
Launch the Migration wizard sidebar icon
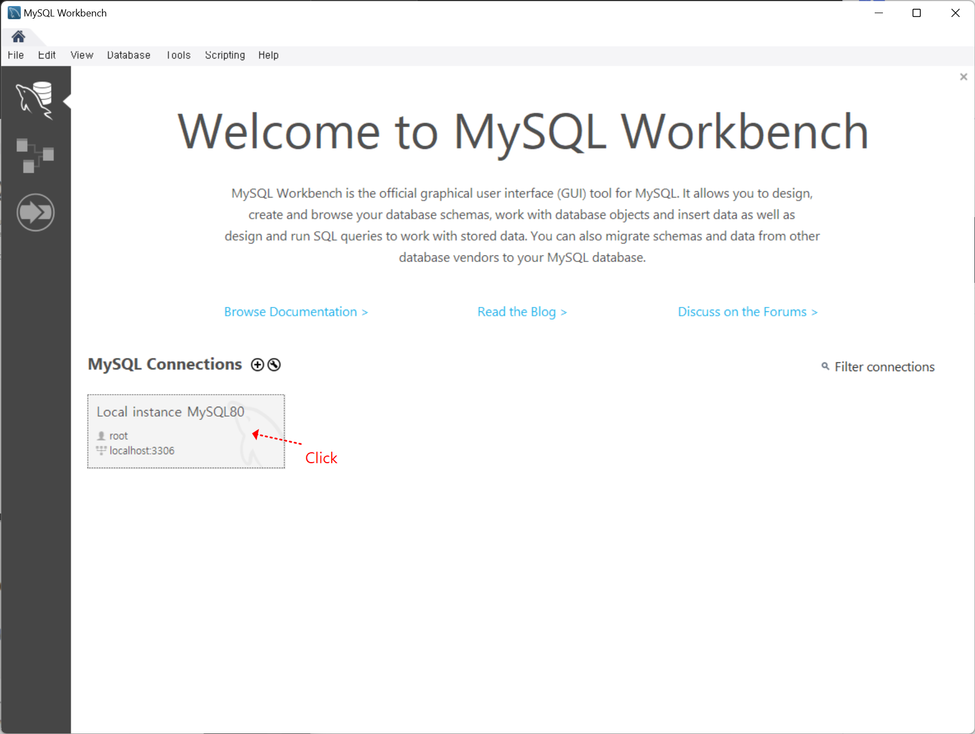tap(35, 212)
